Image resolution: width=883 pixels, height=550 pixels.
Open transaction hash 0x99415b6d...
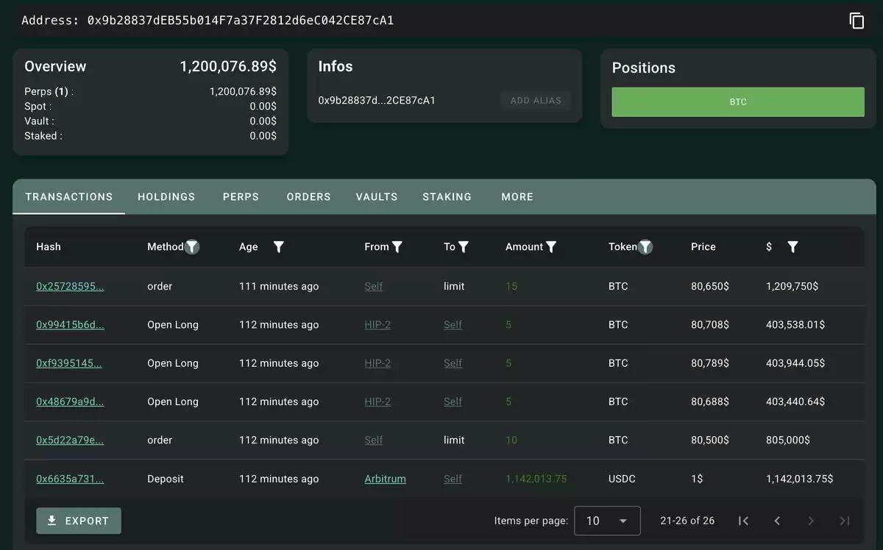[x=70, y=325]
